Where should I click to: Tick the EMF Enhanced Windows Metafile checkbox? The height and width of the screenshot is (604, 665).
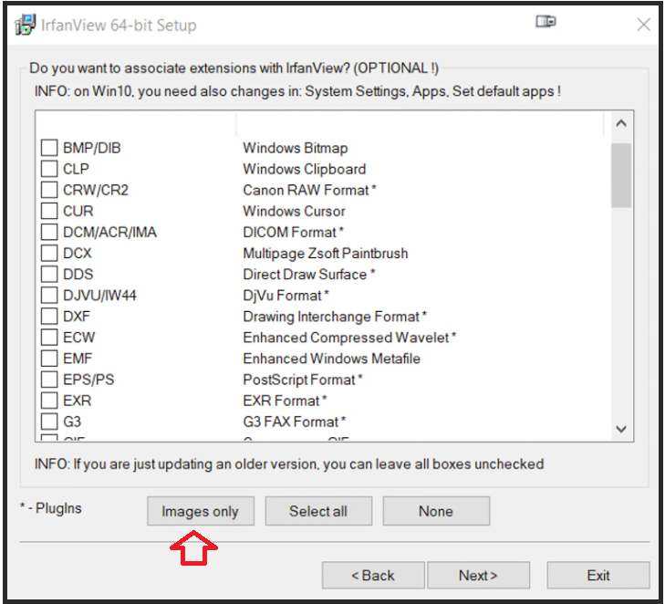pyautogui.click(x=49, y=359)
